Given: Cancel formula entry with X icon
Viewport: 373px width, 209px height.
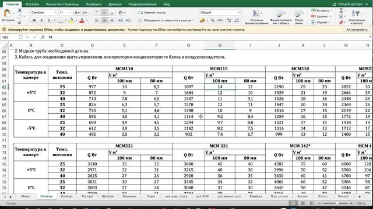Looking at the screenshot, I should [27, 37].
